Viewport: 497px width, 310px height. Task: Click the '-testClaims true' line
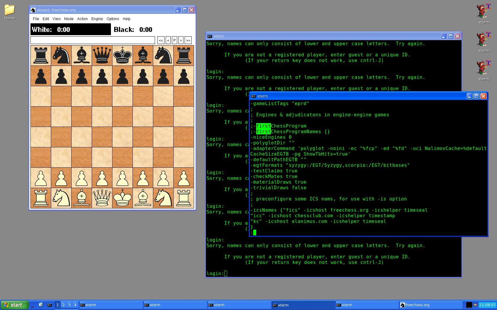pyautogui.click(x=274, y=171)
